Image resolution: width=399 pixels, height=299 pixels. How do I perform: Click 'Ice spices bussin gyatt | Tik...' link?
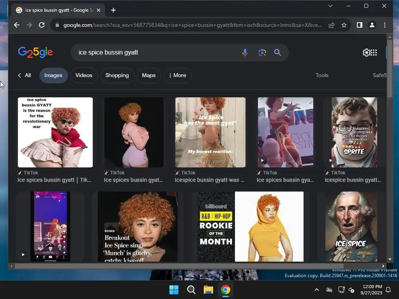[54, 180]
